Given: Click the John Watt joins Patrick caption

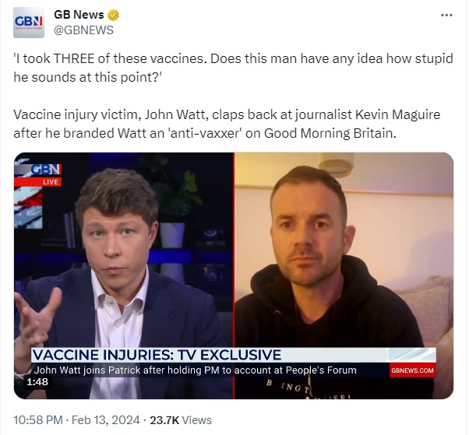Looking at the screenshot, I should (x=196, y=370).
